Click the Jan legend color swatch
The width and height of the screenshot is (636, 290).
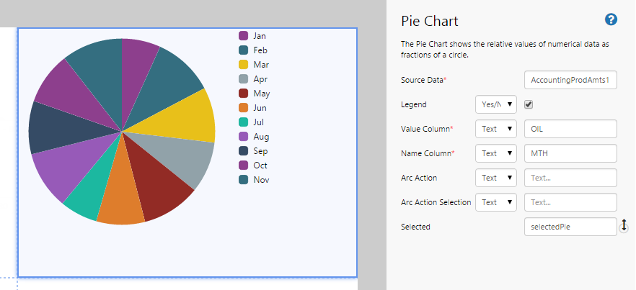[x=244, y=35]
